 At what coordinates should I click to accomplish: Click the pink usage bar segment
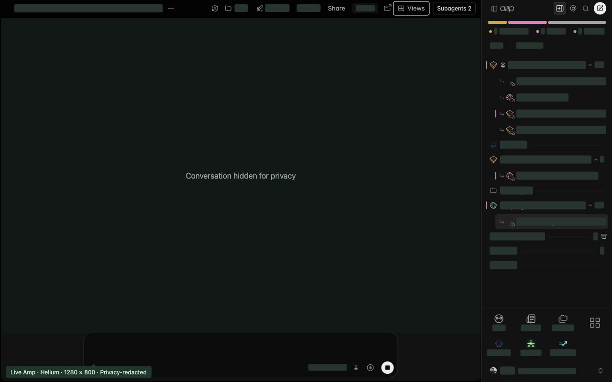[527, 22]
